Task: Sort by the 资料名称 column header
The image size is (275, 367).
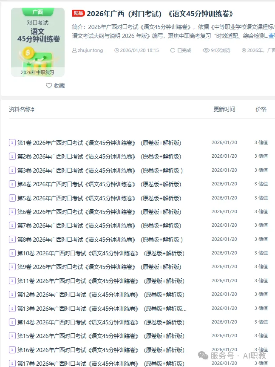Action: [x=20, y=109]
